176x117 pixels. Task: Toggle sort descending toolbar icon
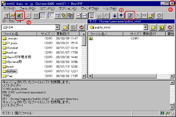[x=57, y=16]
